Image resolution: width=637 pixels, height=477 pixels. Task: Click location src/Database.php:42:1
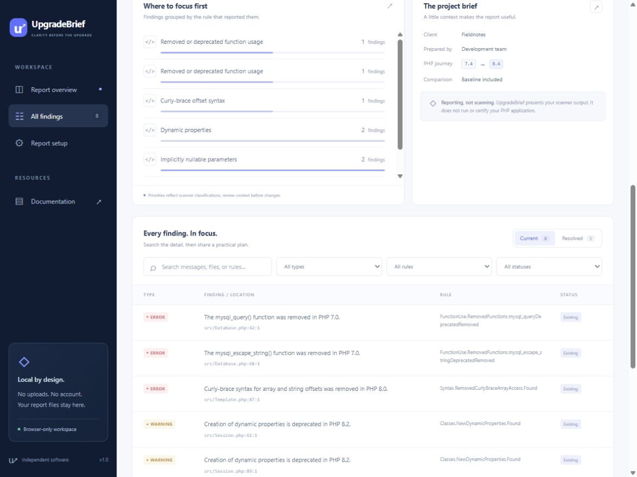click(x=232, y=328)
